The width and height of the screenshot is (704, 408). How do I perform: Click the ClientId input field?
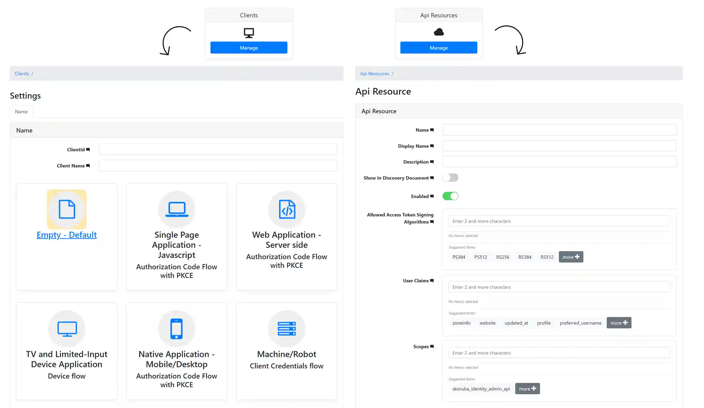217,149
